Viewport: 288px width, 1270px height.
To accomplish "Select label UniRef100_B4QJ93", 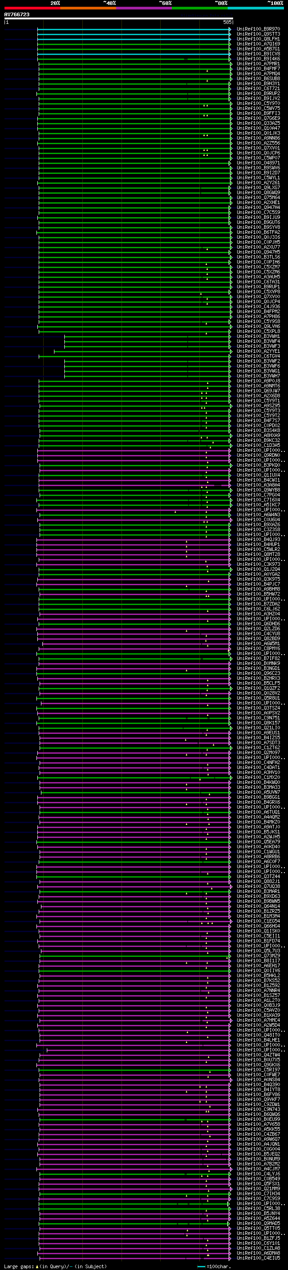I will [258, 540].
